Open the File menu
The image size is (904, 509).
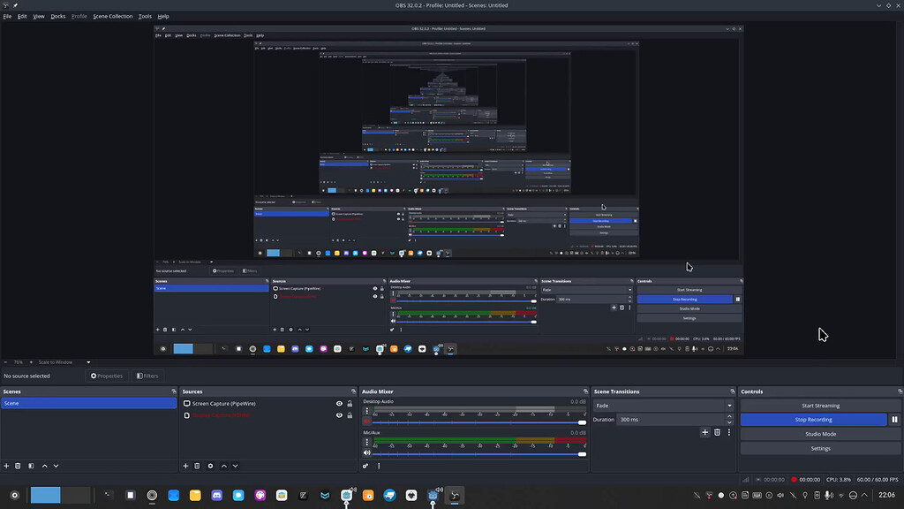7,16
